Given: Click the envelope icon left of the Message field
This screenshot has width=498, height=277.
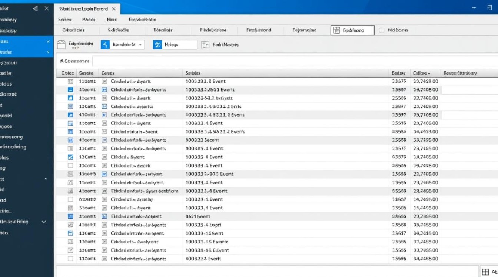Looking at the screenshot, I should coord(157,44).
